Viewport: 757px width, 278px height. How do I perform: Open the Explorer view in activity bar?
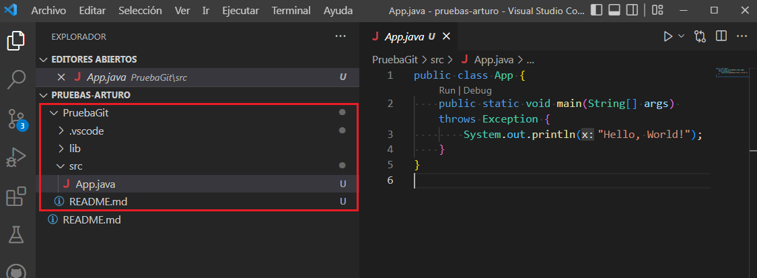[x=16, y=40]
